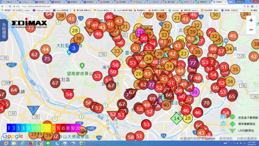
Task: Click the Edimax logo
Action: (x=29, y=23)
